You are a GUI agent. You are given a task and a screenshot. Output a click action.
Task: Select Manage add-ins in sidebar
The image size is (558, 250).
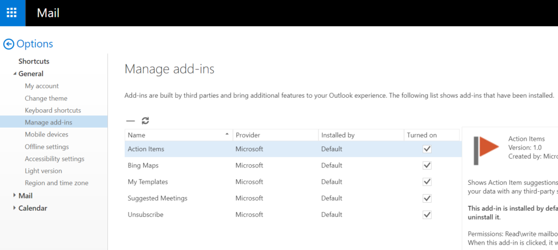(x=54, y=122)
